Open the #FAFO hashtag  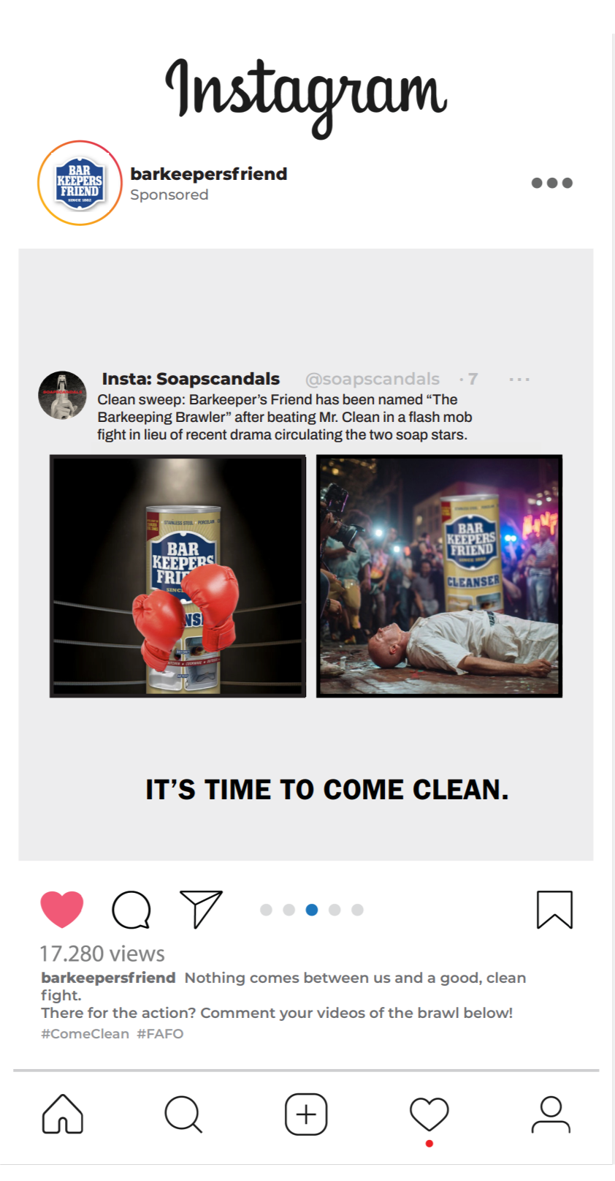(x=160, y=1034)
